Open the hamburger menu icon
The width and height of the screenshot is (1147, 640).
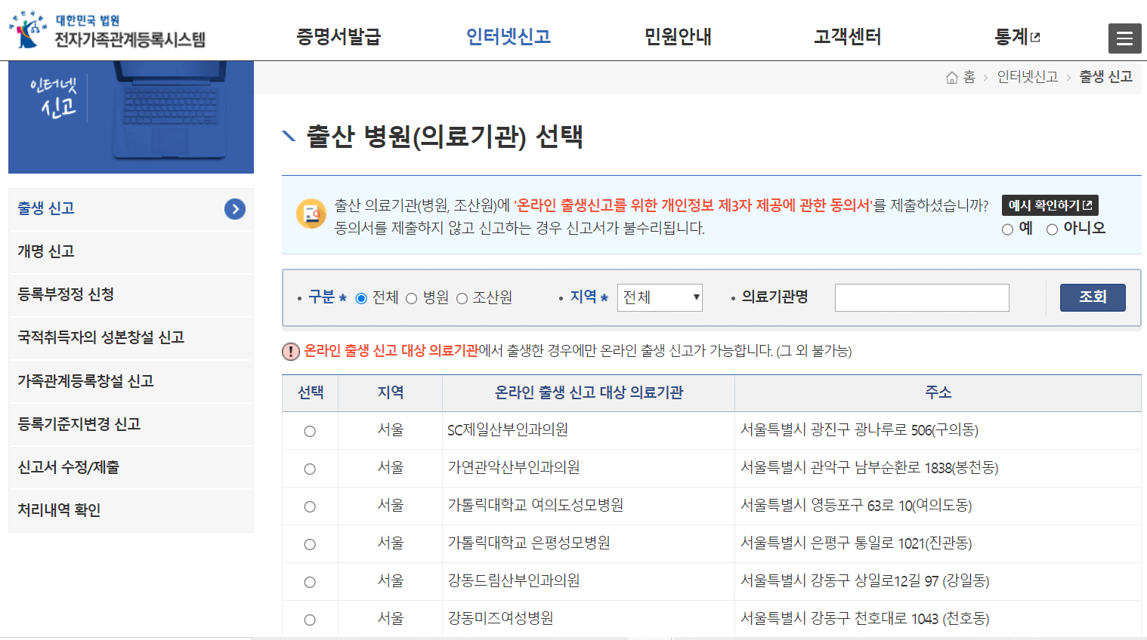click(1124, 38)
